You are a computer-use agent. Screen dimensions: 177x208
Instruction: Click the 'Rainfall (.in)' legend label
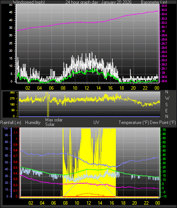[11, 123]
